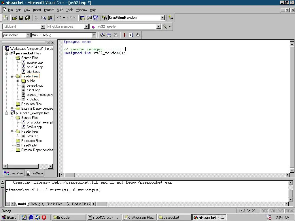Click the Open file toolbar icon

[14, 18]
